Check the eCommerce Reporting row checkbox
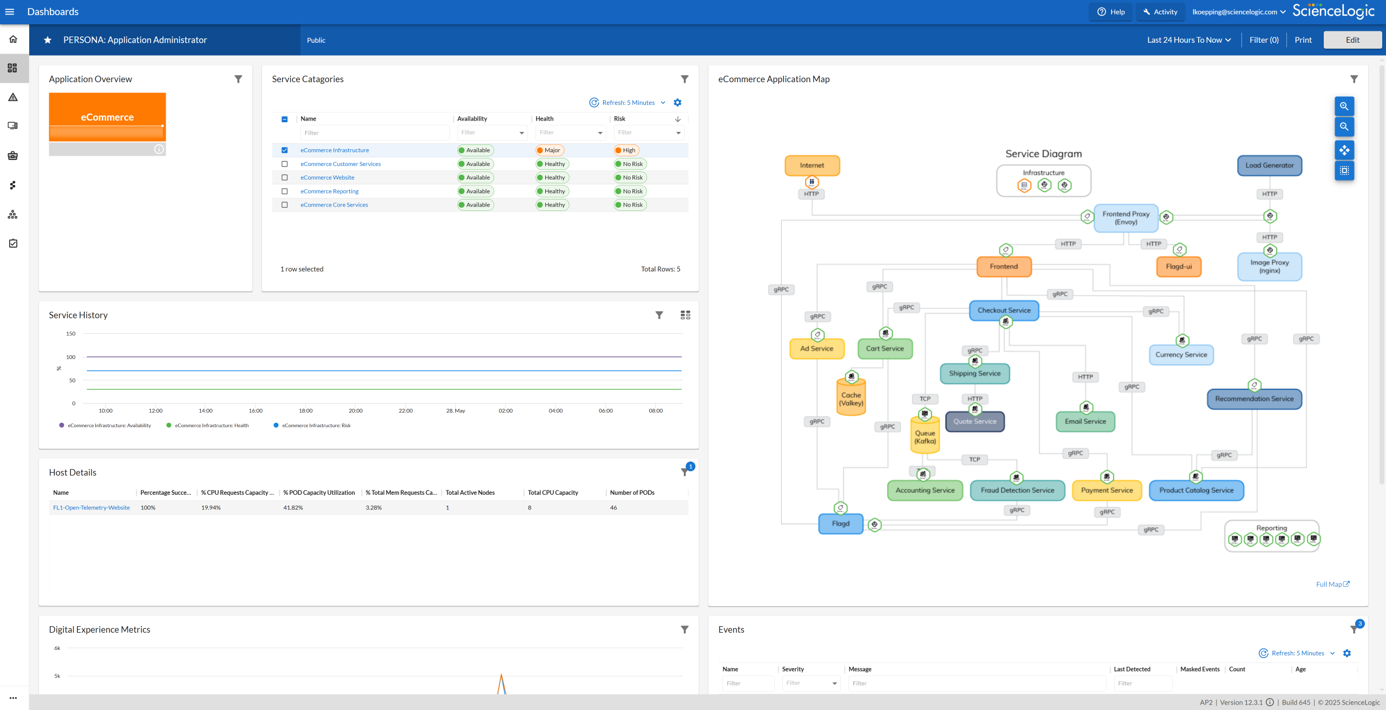Screen dimensions: 1386x710 (x=285, y=191)
